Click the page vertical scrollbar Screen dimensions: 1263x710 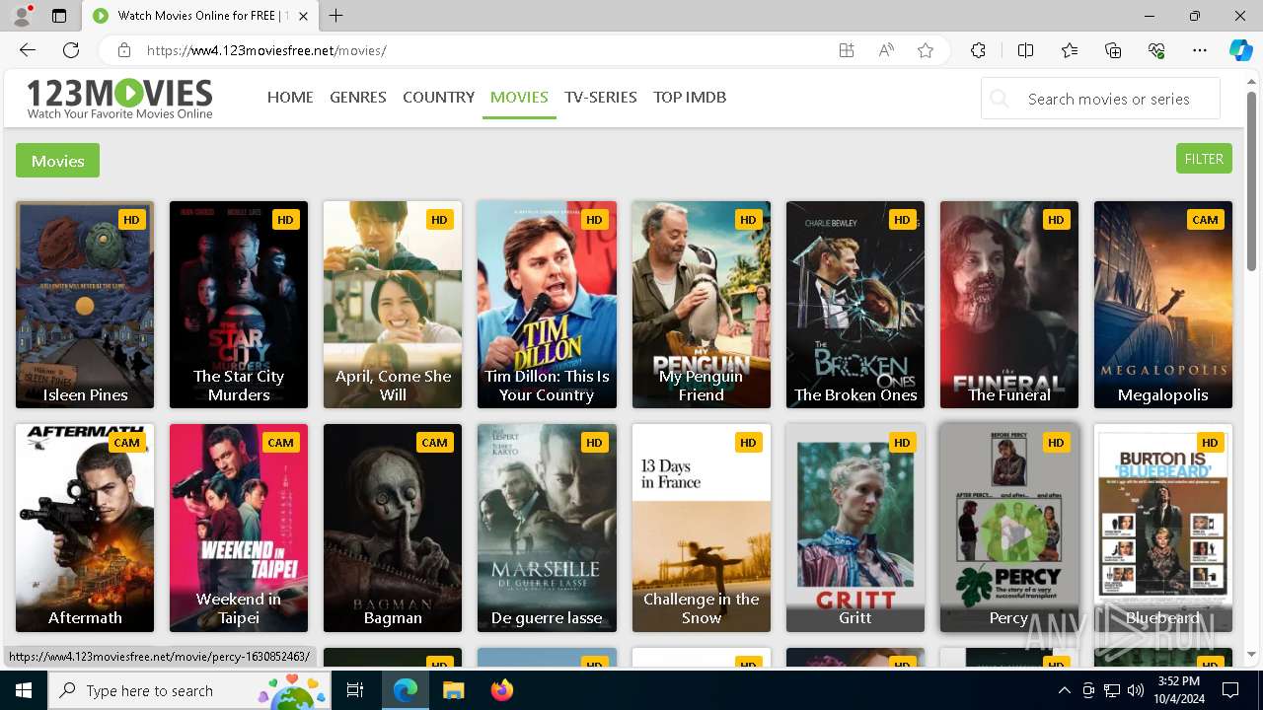click(x=1252, y=179)
